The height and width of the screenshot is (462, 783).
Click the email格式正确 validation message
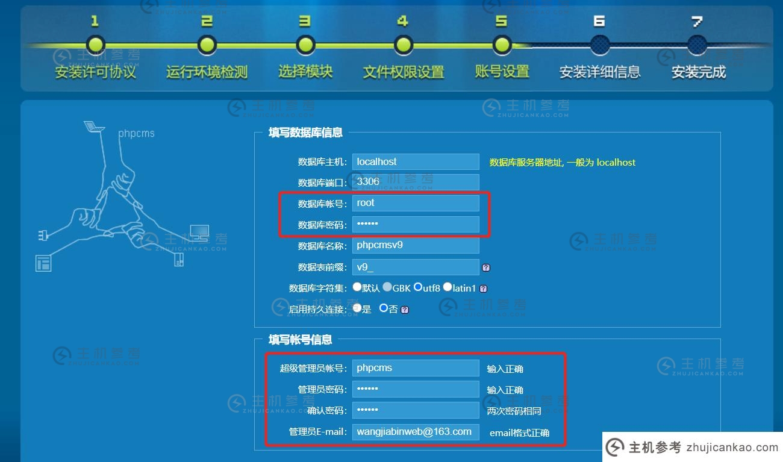pos(519,432)
